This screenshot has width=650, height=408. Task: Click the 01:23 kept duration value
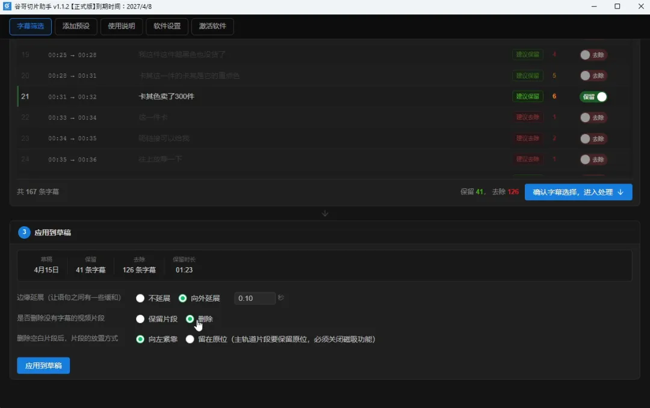184,270
